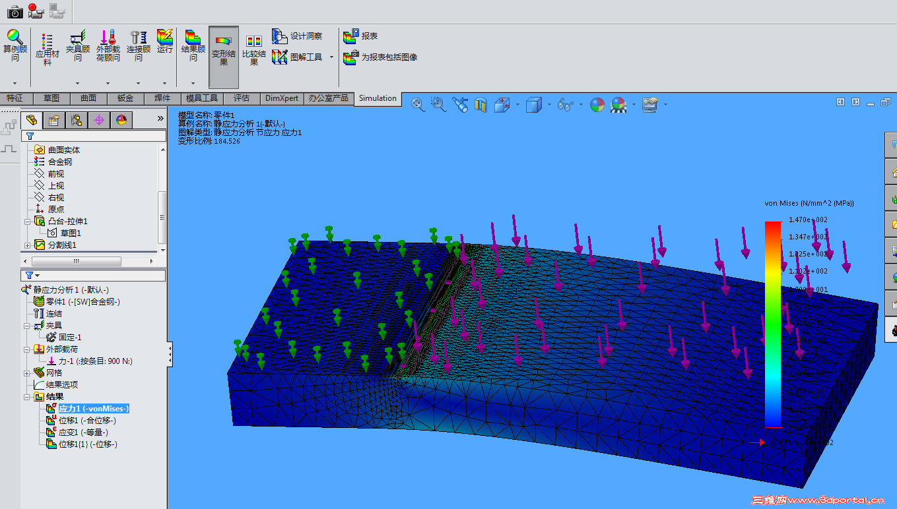Click the von Mises color legend bar
The height and width of the screenshot is (509, 897).
tap(773, 324)
